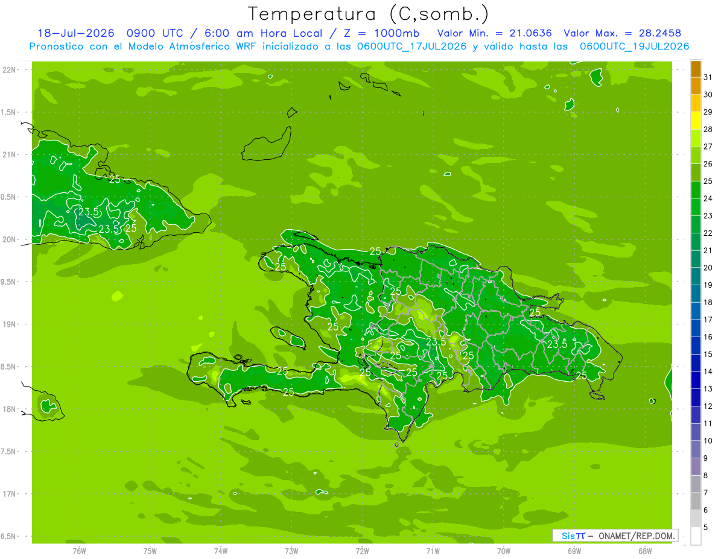Click the "21N" latitude axis label
The height and width of the screenshot is (559, 724).
[9, 155]
